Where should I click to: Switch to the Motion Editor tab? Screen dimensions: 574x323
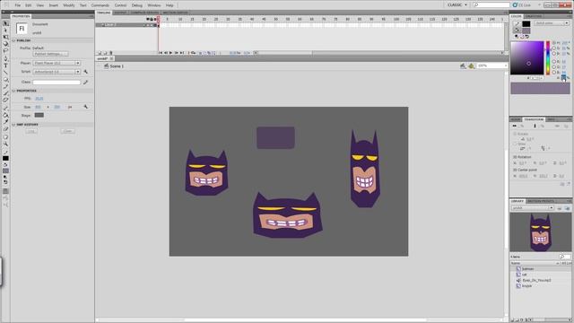click(x=175, y=13)
